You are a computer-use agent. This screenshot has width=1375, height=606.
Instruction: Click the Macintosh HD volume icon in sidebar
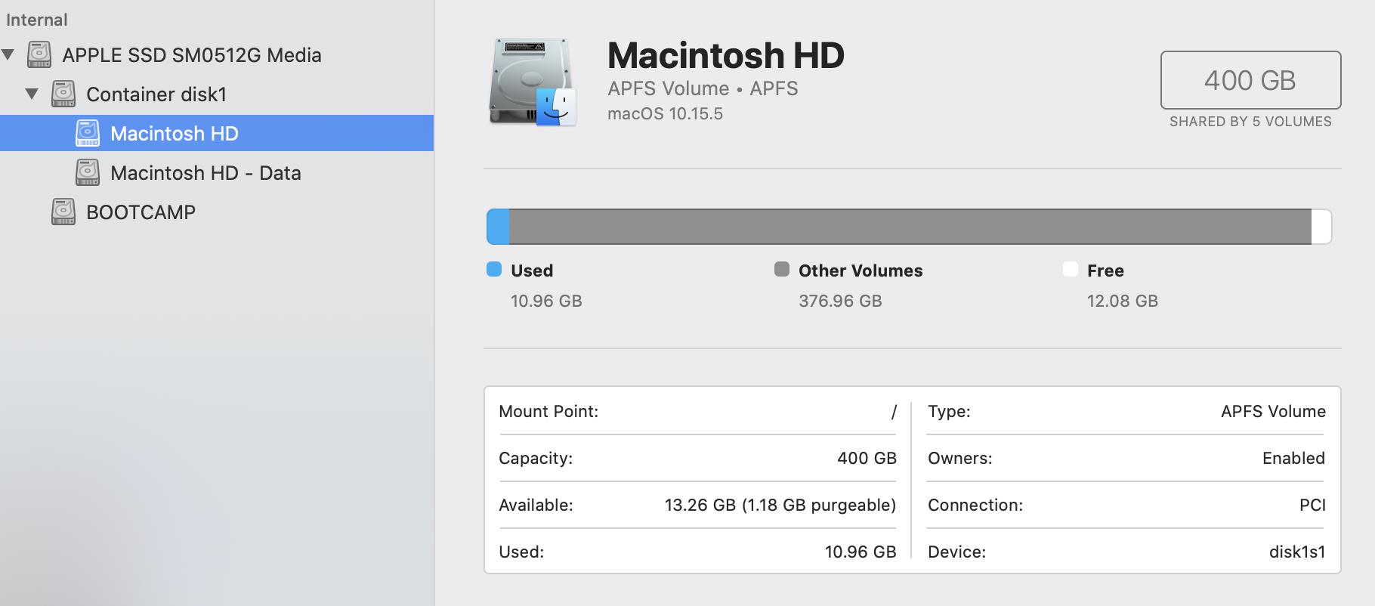tap(88, 133)
